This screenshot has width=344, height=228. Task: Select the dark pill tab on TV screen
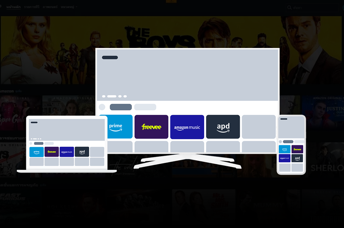coord(121,107)
